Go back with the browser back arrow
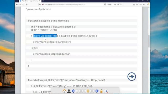The width and height of the screenshot is (168, 94). [x=17, y=4]
